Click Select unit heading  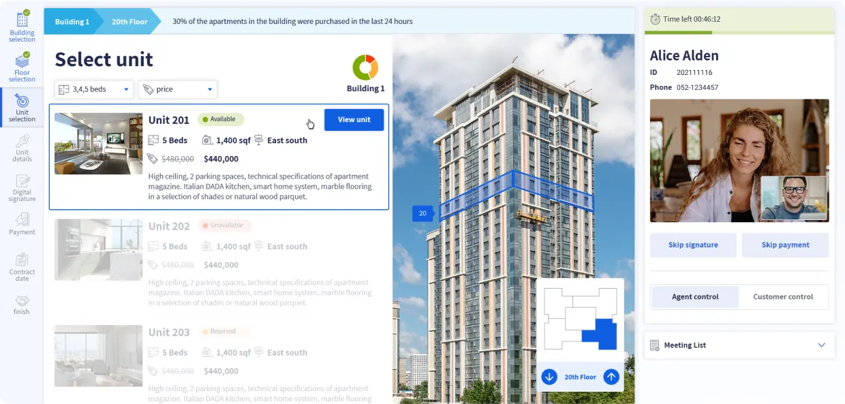pyautogui.click(x=104, y=59)
